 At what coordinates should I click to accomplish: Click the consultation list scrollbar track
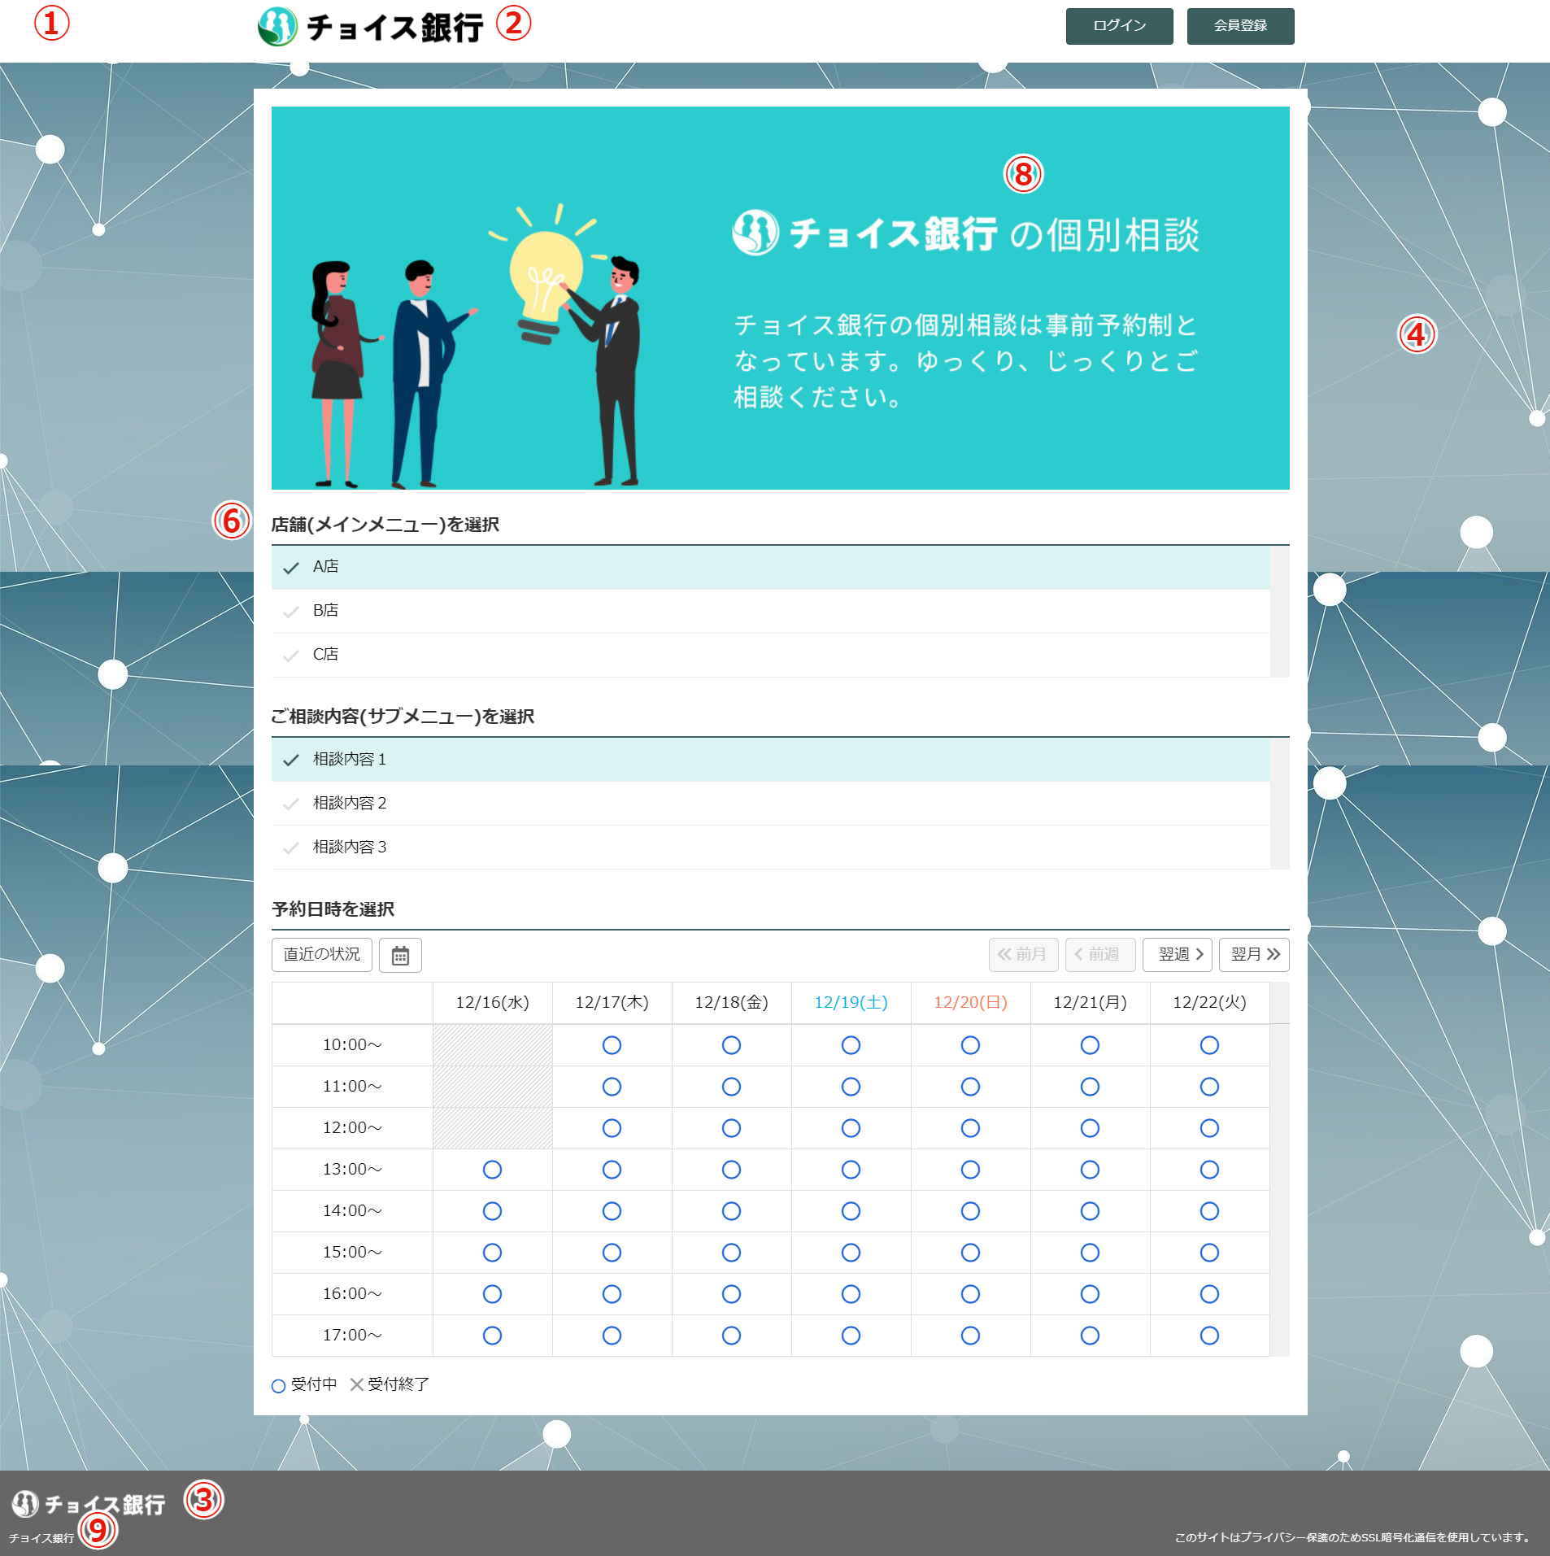point(1280,804)
